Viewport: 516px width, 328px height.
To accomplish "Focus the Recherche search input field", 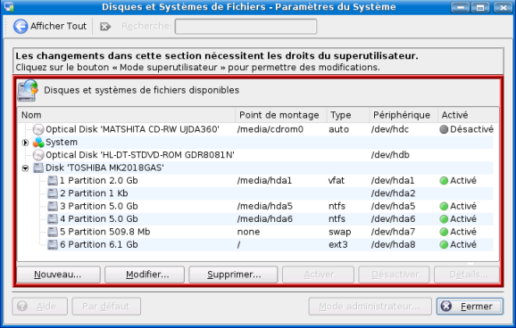I will coord(246,26).
